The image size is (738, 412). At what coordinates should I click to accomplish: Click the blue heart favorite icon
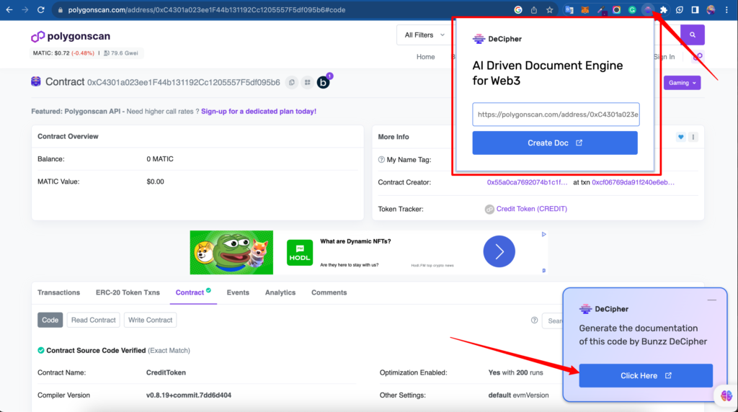point(680,137)
